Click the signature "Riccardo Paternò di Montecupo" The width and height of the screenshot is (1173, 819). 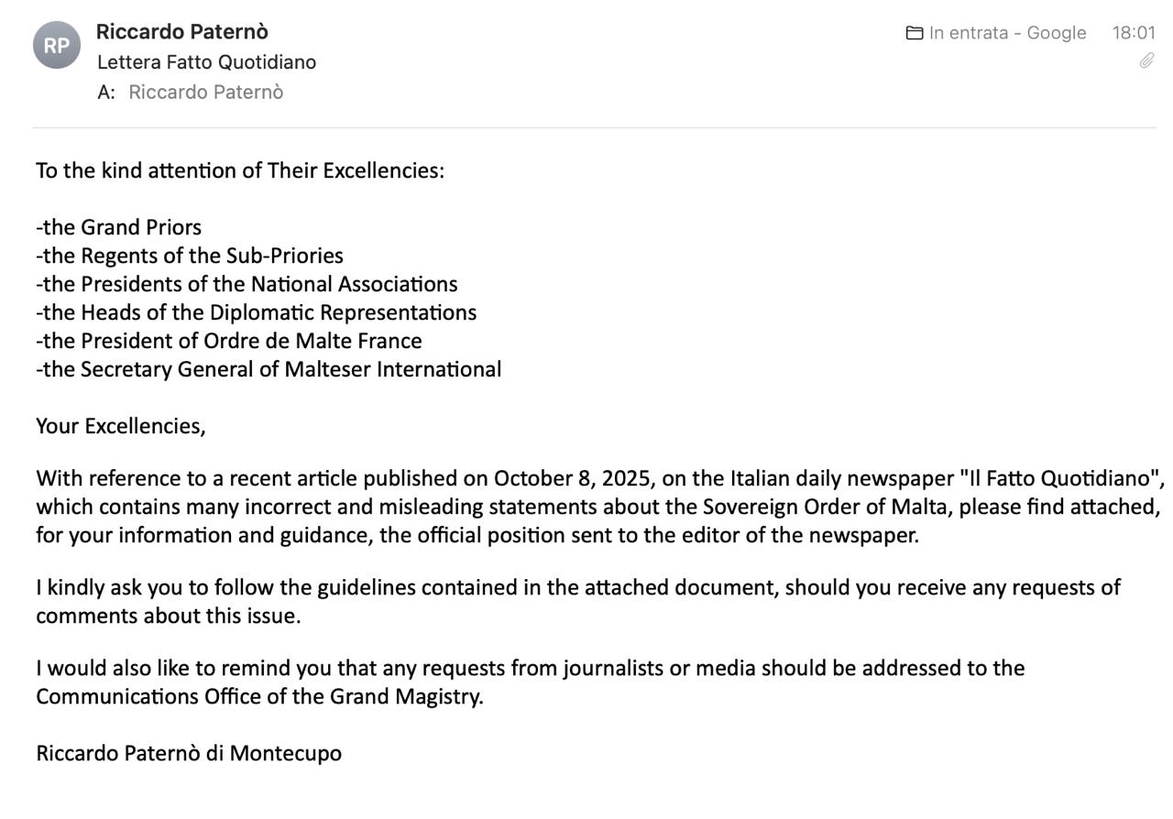(189, 753)
